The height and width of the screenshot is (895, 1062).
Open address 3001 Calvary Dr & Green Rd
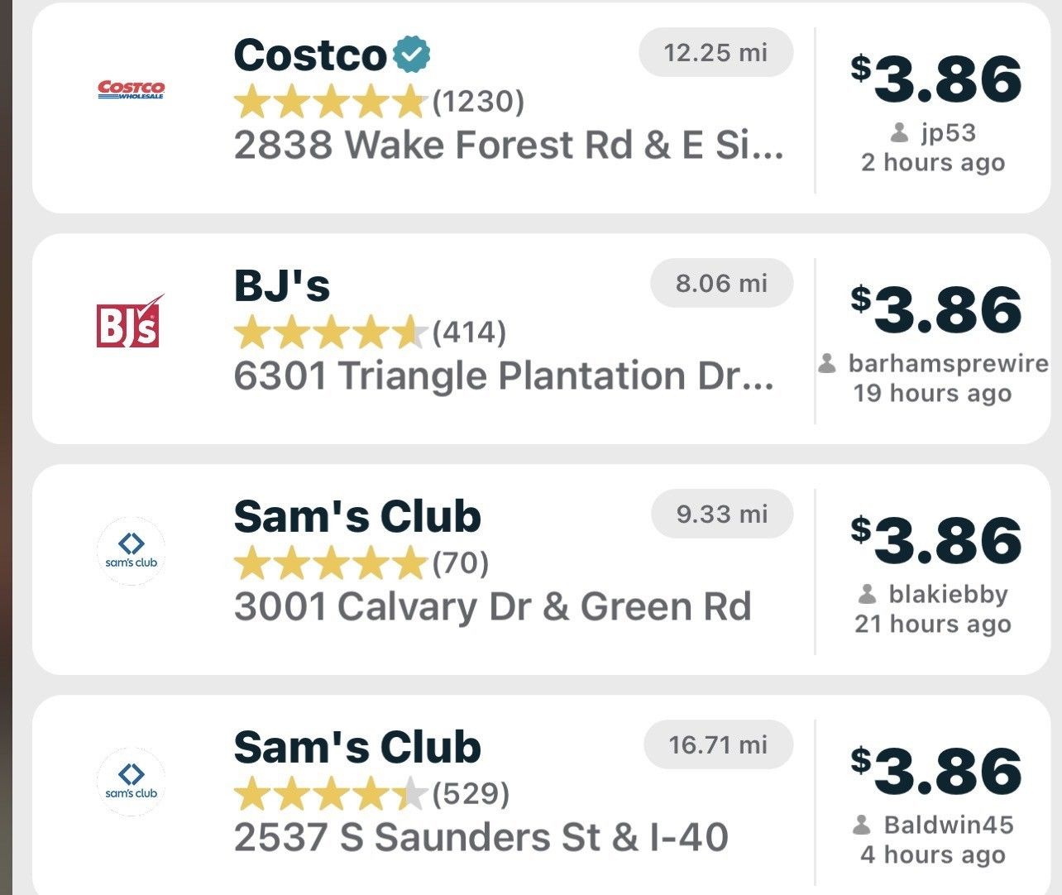[x=493, y=607]
